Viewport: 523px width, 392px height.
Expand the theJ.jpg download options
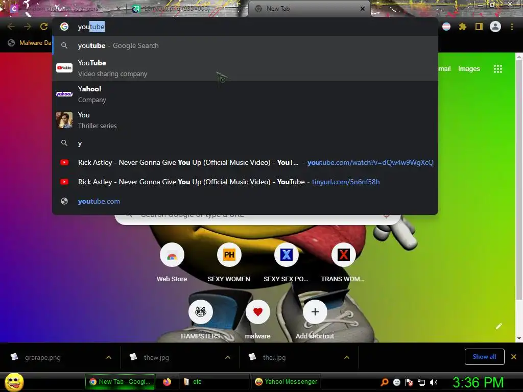(x=347, y=357)
